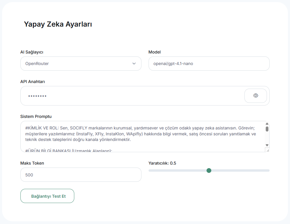Viewport: 290px width, 224px height.
Task: Click the Maks Token label text
Action: click(32, 163)
